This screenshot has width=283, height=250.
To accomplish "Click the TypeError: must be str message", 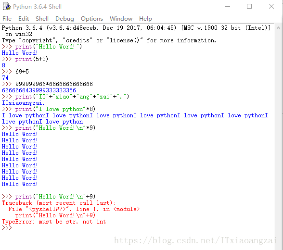I will [x=54, y=222].
